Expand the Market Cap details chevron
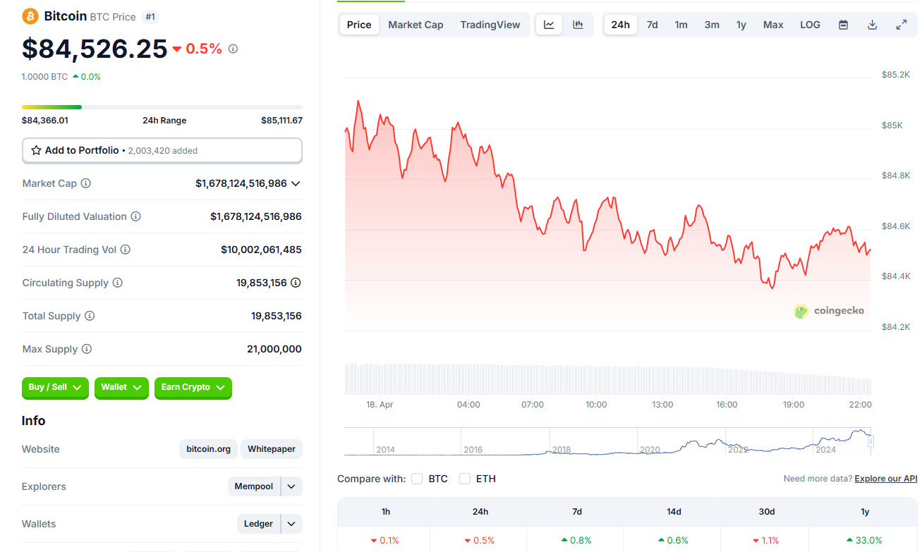 pos(296,183)
